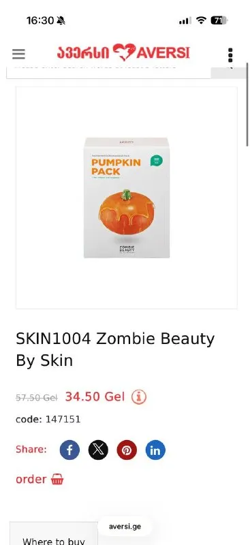Tap the order basket icon
Image resolution: width=250 pixels, height=545 pixels.
57,480
